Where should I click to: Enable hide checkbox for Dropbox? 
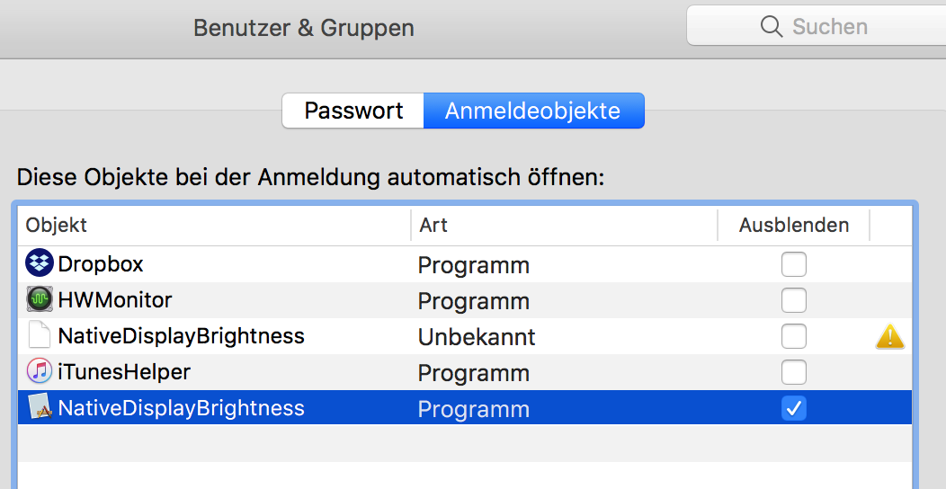click(x=793, y=264)
